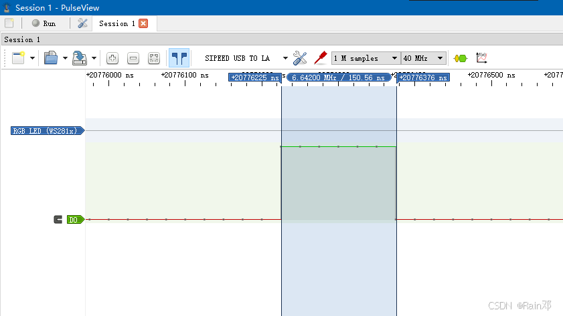Click the D0 trigger icon beside the channel label
This screenshot has height=316, width=563.
coord(58,220)
